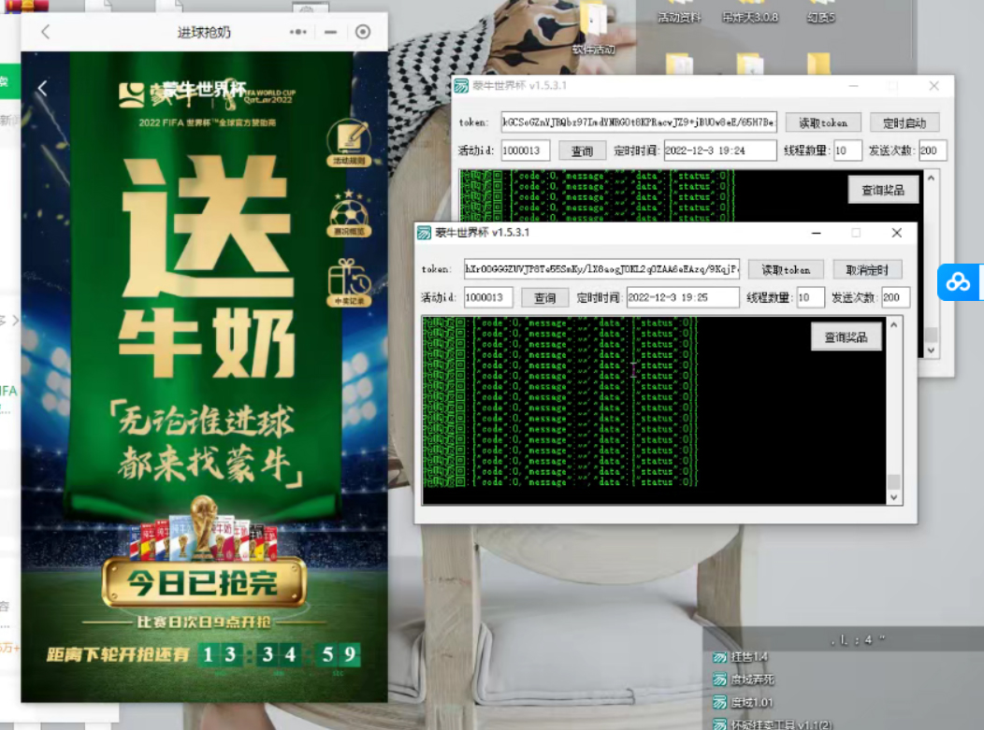Click 查询 next to 活动id
The image size is (984, 730).
click(x=544, y=297)
